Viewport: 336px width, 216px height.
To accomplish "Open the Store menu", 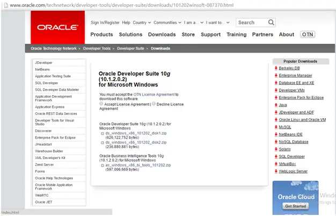I will 188,34.
